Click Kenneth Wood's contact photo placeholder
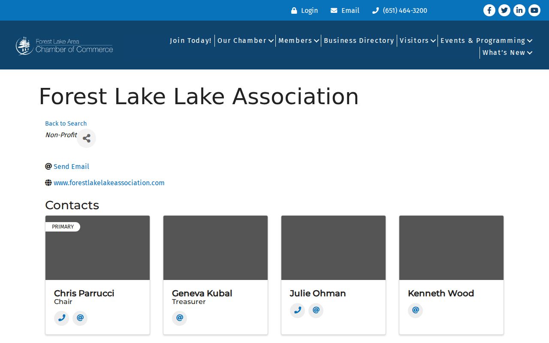549x343 pixels. coord(452,248)
